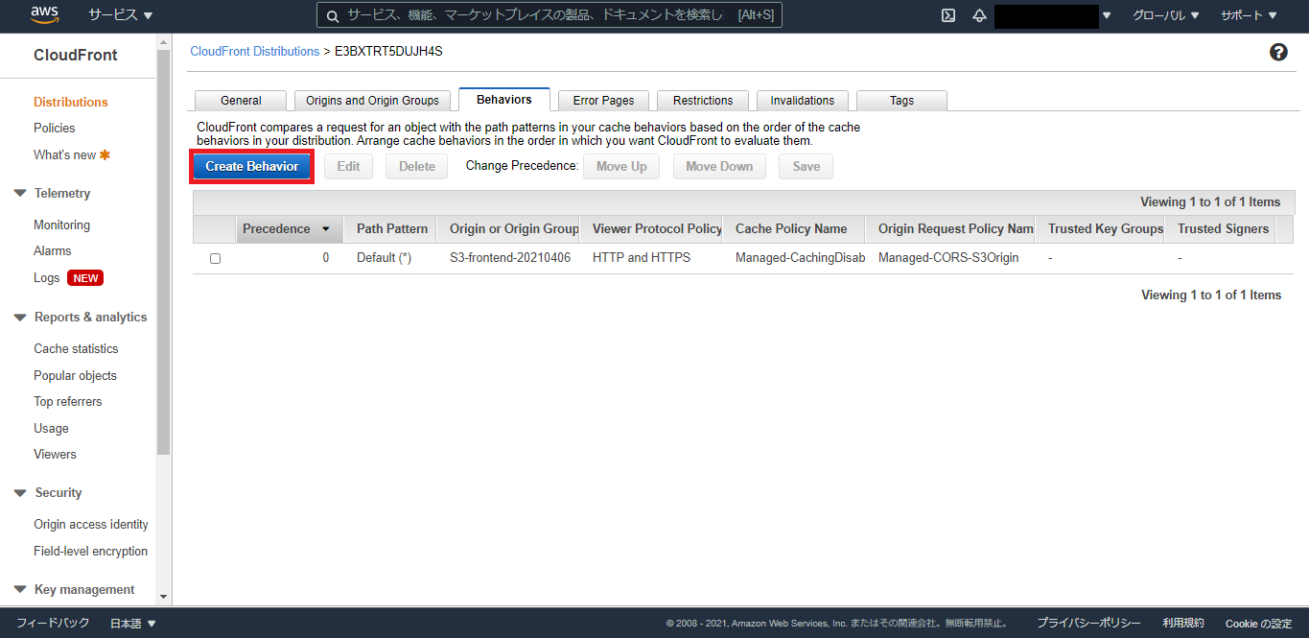
Task: Open the notifications bell icon
Action: [979, 15]
